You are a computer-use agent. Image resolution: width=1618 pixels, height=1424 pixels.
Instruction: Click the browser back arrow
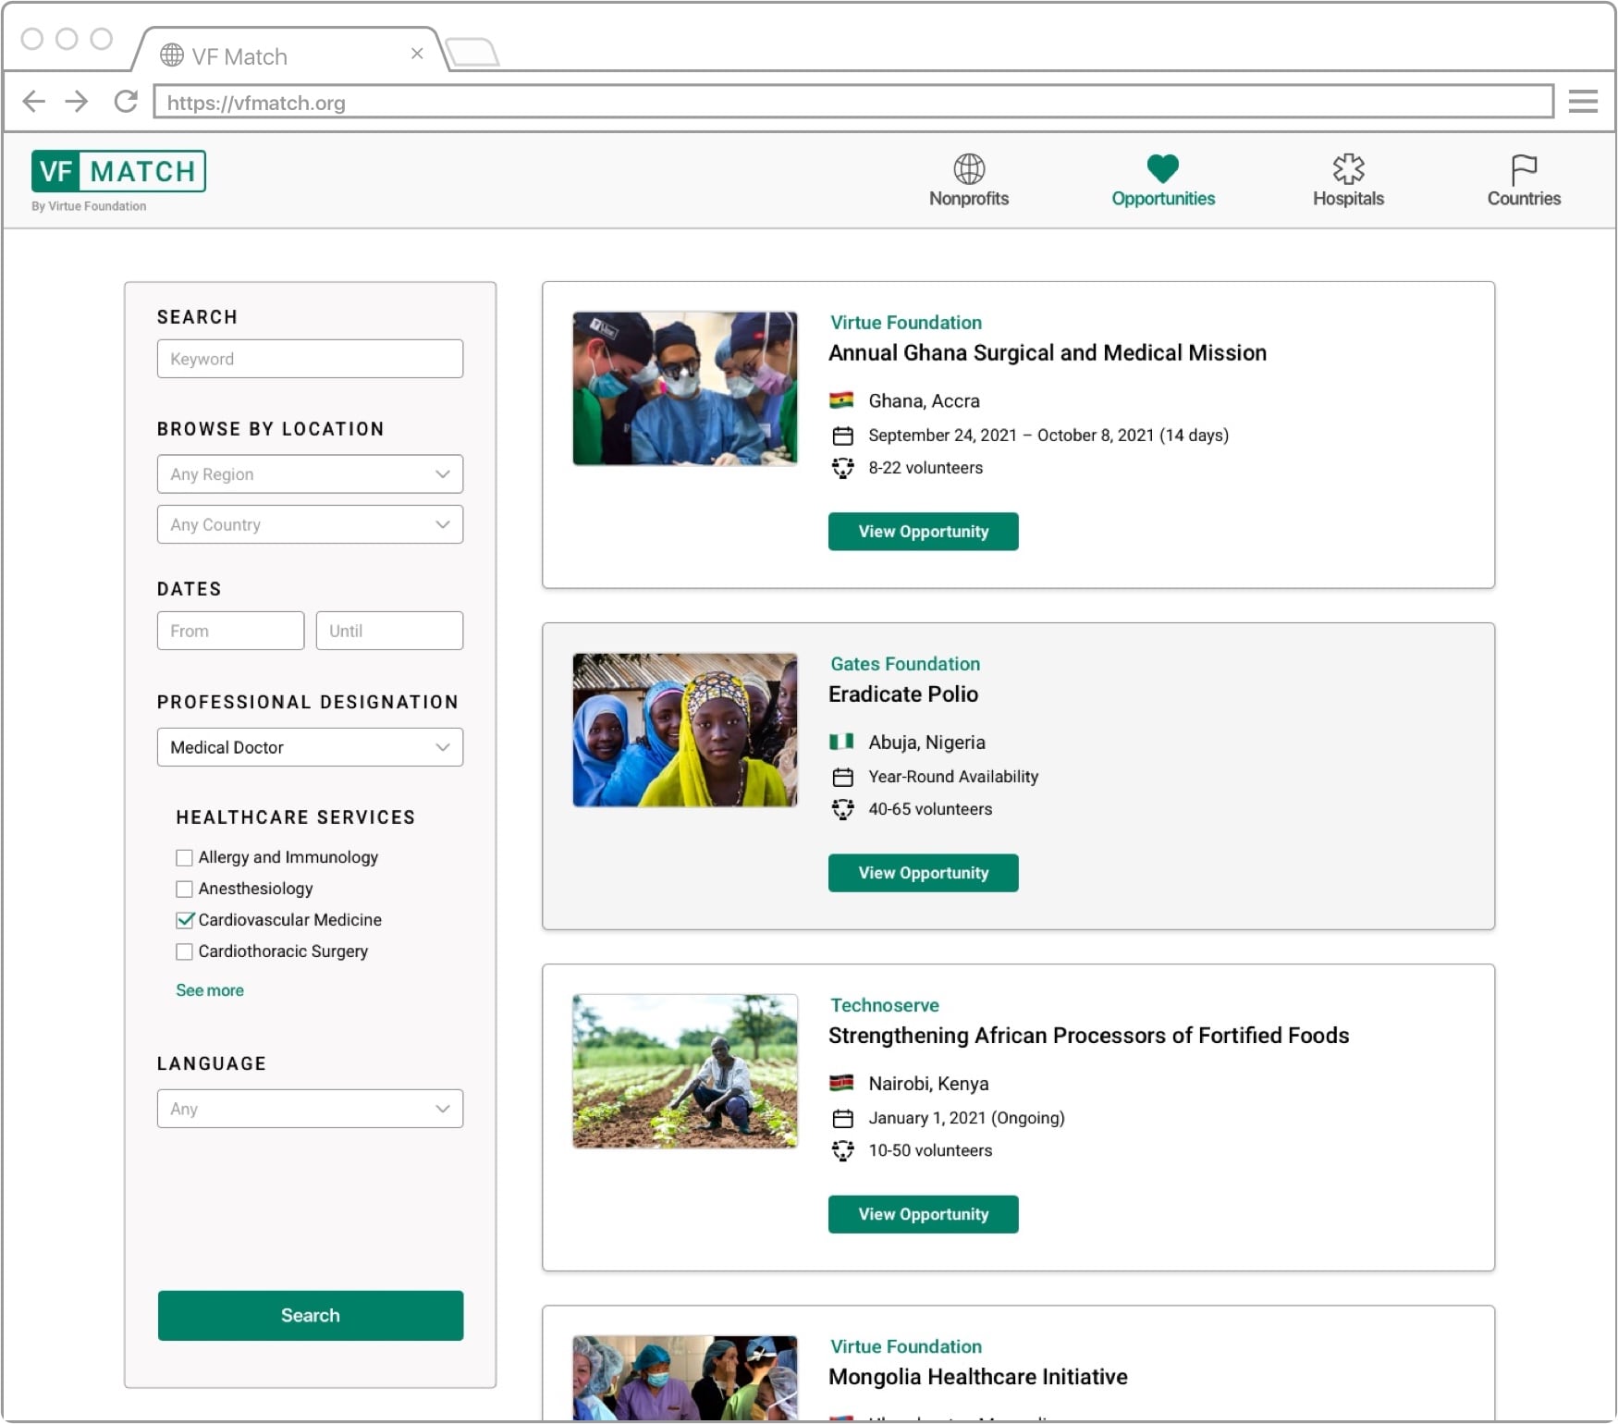point(33,101)
